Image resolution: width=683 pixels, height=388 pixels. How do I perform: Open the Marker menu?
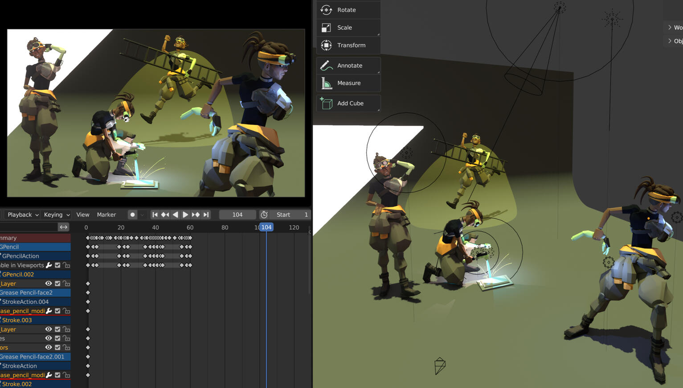pos(106,215)
